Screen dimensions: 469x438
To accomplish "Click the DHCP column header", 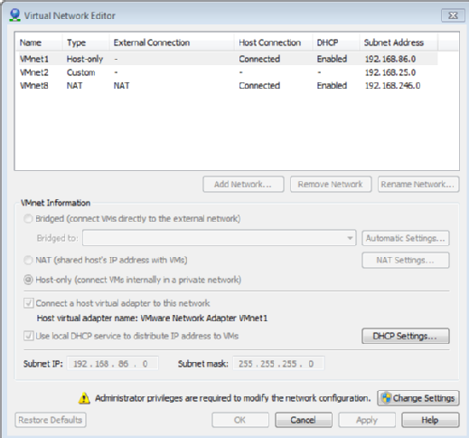I will (x=336, y=43).
